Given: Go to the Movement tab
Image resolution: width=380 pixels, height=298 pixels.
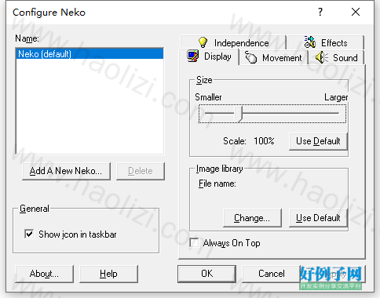Looking at the screenshot, I should [x=273, y=57].
